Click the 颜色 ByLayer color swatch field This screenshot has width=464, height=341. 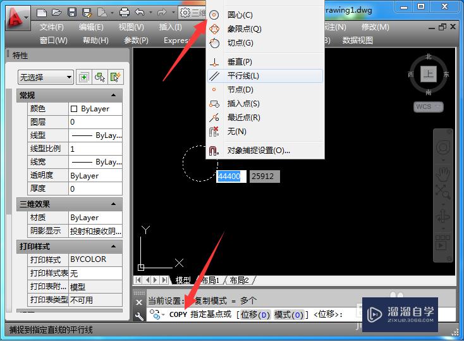95,109
